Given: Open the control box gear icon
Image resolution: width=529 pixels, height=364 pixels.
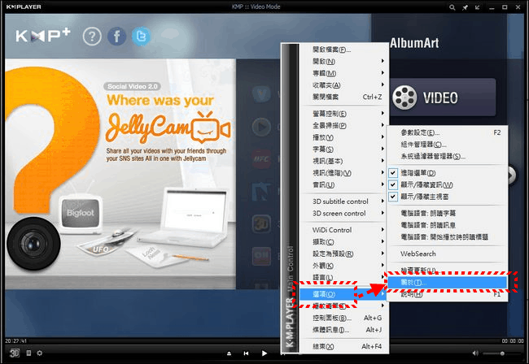Looking at the screenshot, I should pos(40,353).
